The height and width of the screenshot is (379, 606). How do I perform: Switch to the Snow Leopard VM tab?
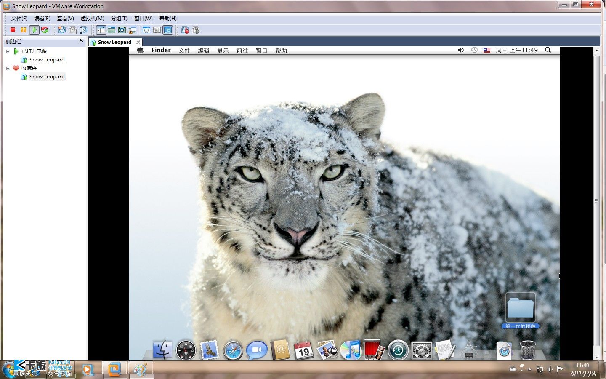114,42
